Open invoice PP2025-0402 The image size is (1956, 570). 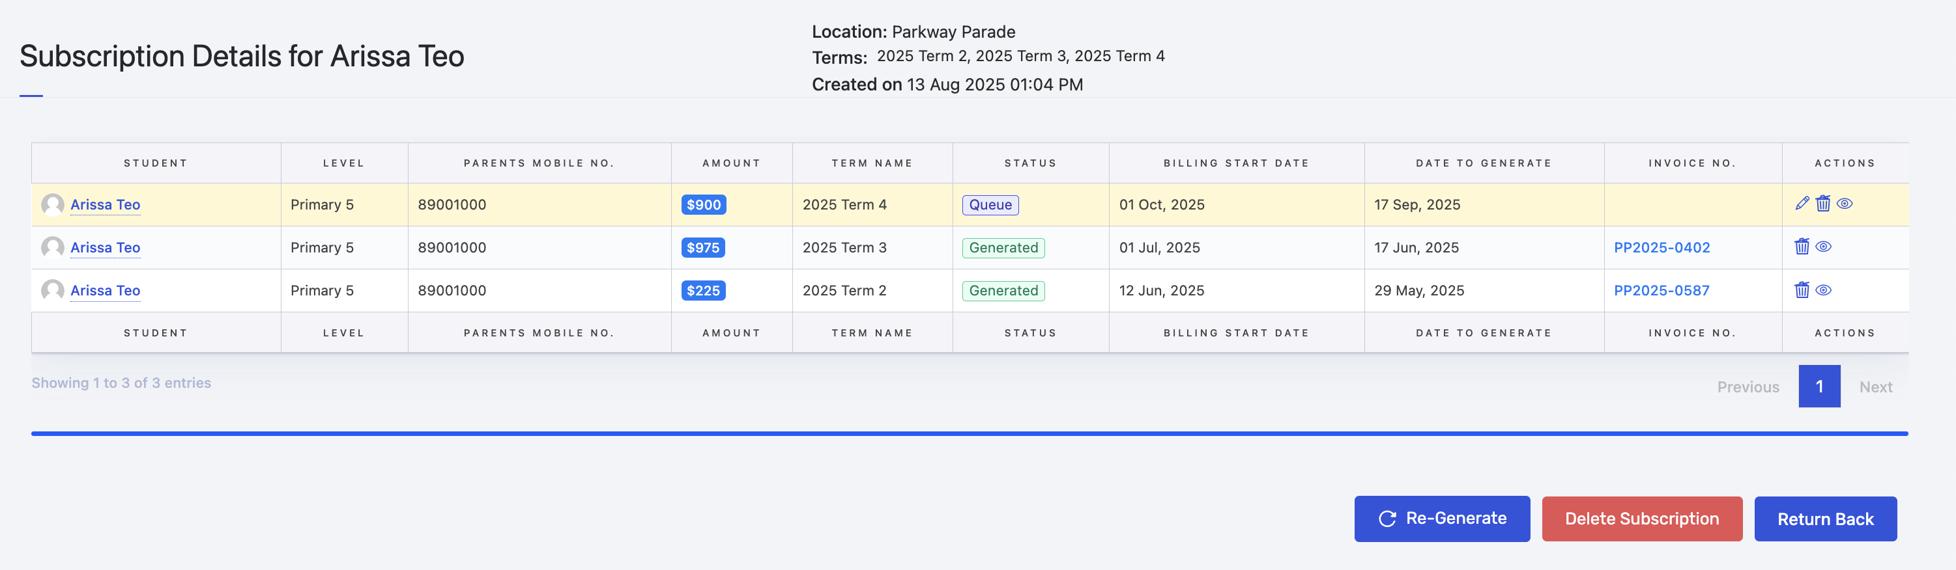coord(1661,247)
